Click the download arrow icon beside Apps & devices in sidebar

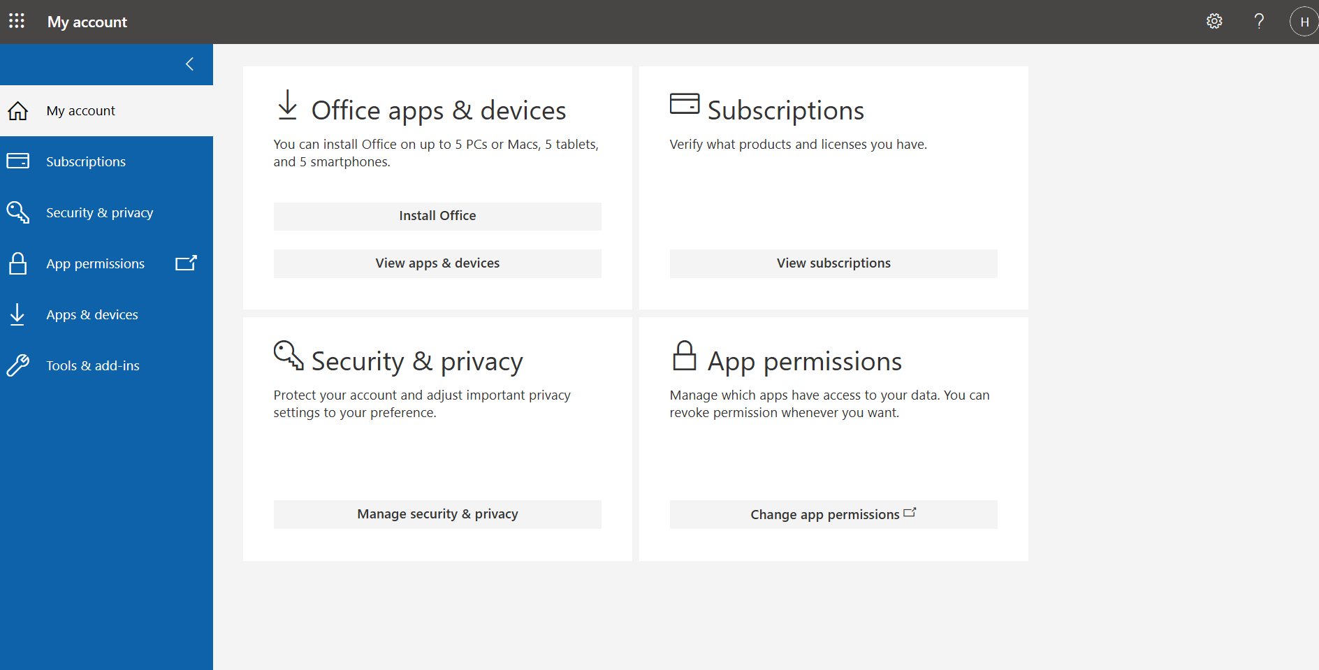17,314
